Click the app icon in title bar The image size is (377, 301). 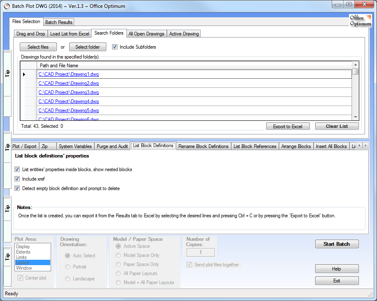pyautogui.click(x=7, y=6)
